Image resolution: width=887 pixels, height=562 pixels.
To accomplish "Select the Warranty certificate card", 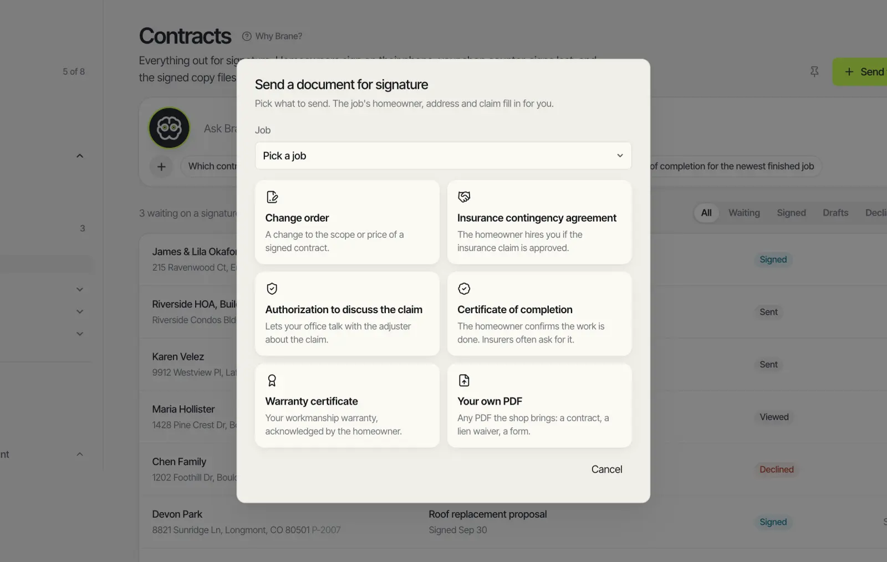I will 347,406.
